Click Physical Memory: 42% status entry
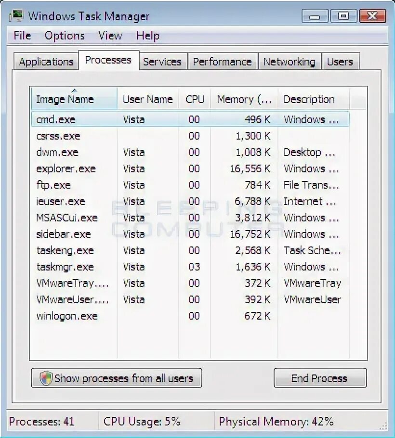Viewport: 395px width, 438px height. 276,421
